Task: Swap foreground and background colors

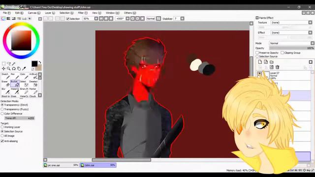Action: coord(40,62)
